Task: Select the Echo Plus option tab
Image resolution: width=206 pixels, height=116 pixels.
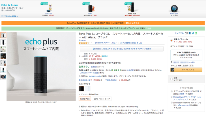Action: pyautogui.click(x=85, y=99)
